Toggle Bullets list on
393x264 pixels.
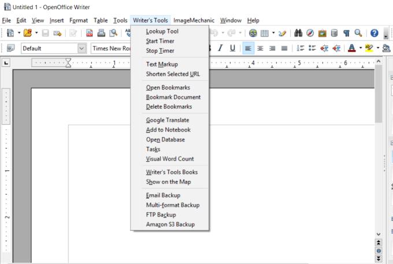[312, 48]
